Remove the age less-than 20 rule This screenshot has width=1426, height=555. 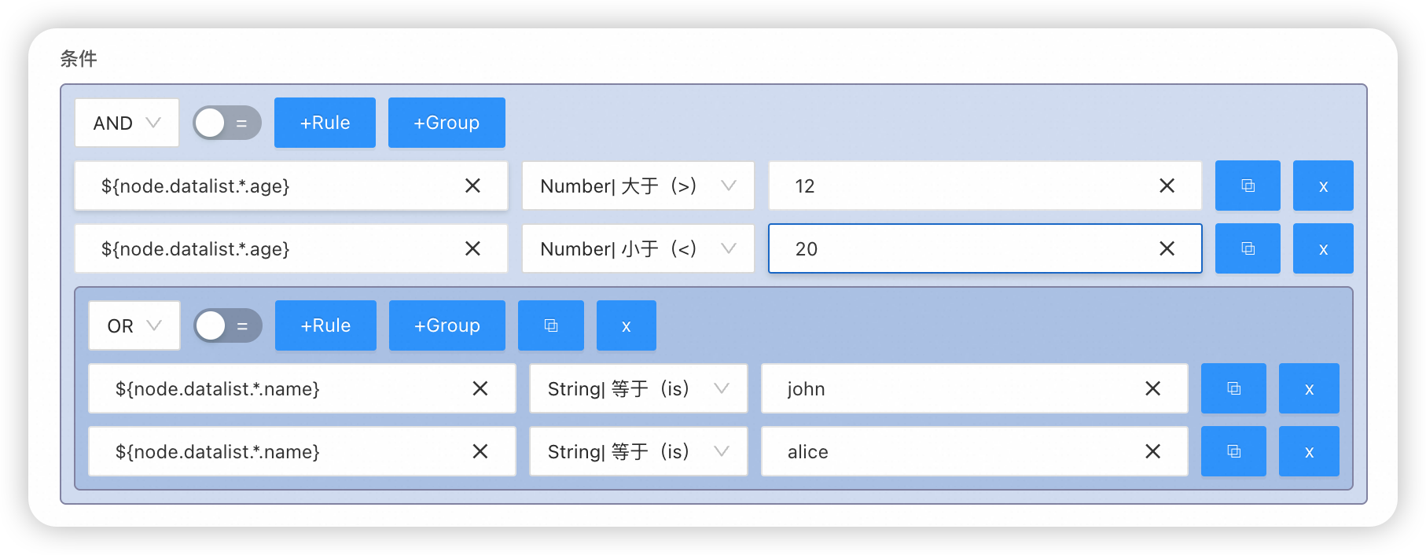coord(1323,248)
